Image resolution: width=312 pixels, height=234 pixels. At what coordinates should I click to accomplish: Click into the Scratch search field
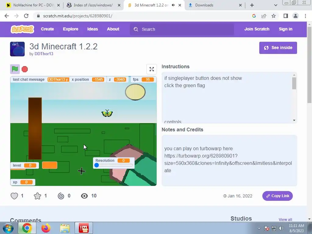[182, 29]
